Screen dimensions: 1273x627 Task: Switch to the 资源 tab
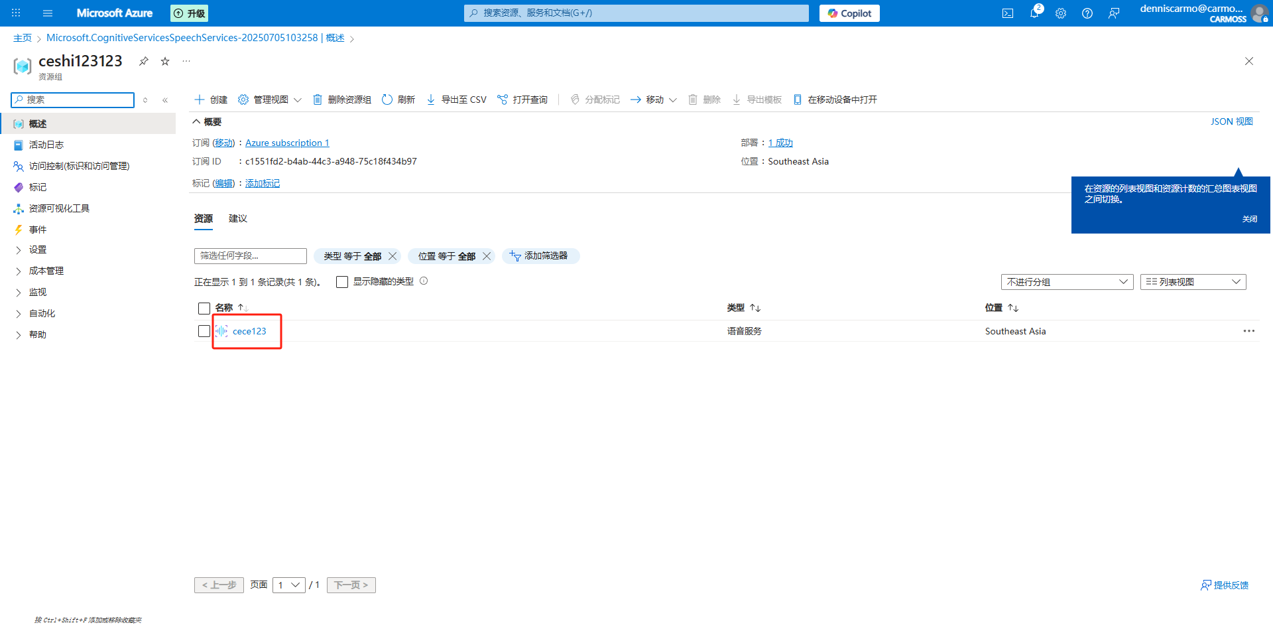coord(204,218)
